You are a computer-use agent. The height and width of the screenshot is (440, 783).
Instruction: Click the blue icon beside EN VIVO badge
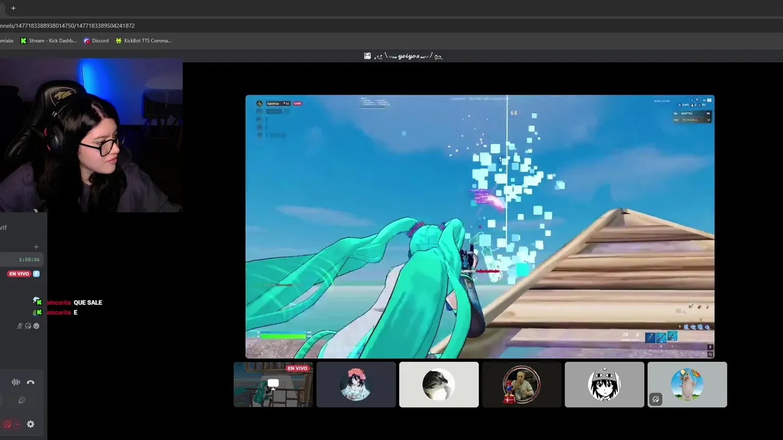(x=36, y=274)
